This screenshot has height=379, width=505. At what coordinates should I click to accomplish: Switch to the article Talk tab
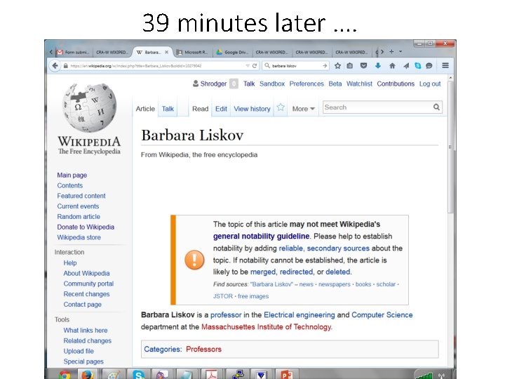pos(168,109)
